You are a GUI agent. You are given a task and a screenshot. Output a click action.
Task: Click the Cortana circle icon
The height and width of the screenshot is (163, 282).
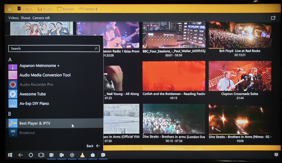coord(31,155)
